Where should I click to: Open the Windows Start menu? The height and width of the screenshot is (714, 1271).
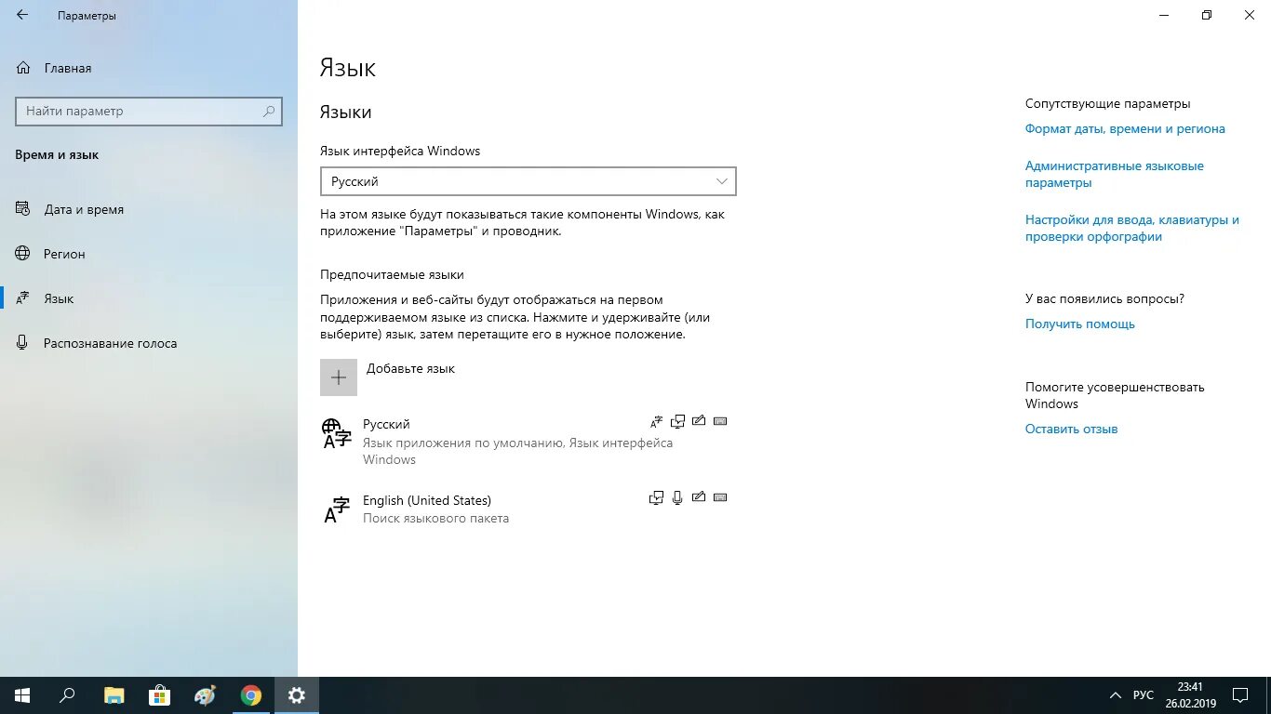pyautogui.click(x=22, y=695)
